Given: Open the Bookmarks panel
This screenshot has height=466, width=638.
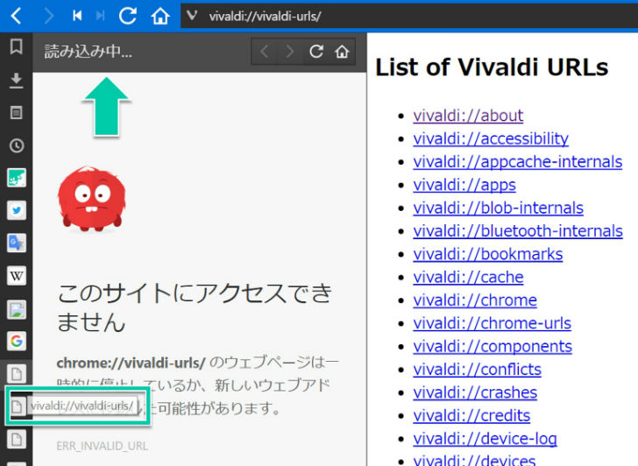Looking at the screenshot, I should (x=17, y=46).
